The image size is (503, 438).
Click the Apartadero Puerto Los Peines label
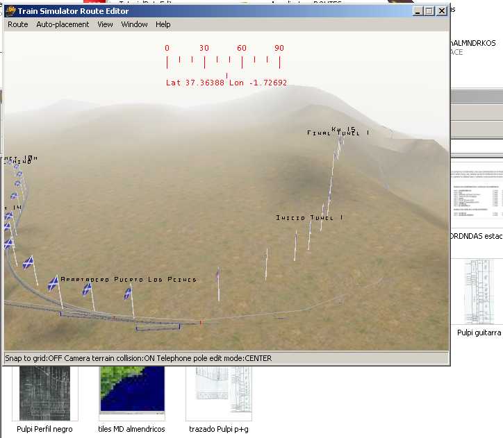pos(129,280)
